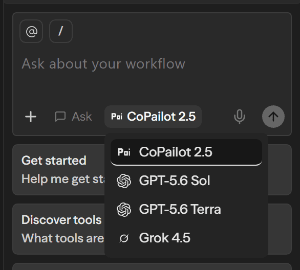Choose Grok 4.5 model
Image resolution: width=300 pixels, height=270 pixels.
click(x=186, y=238)
